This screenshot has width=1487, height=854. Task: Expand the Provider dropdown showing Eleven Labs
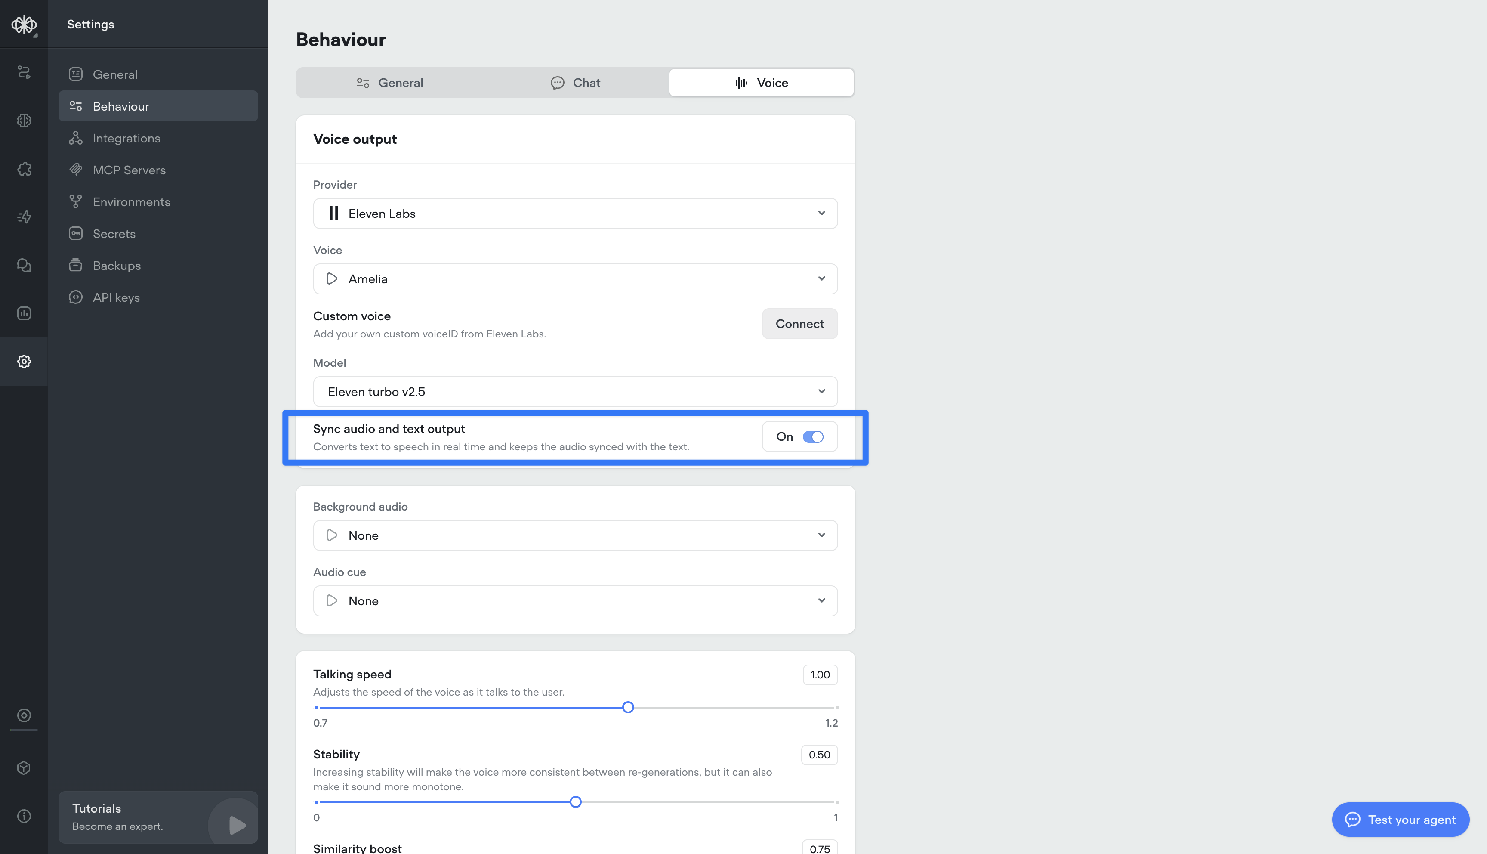click(x=575, y=213)
